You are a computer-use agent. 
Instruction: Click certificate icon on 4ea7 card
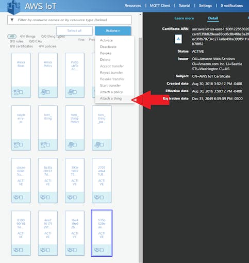(x=43, y=250)
